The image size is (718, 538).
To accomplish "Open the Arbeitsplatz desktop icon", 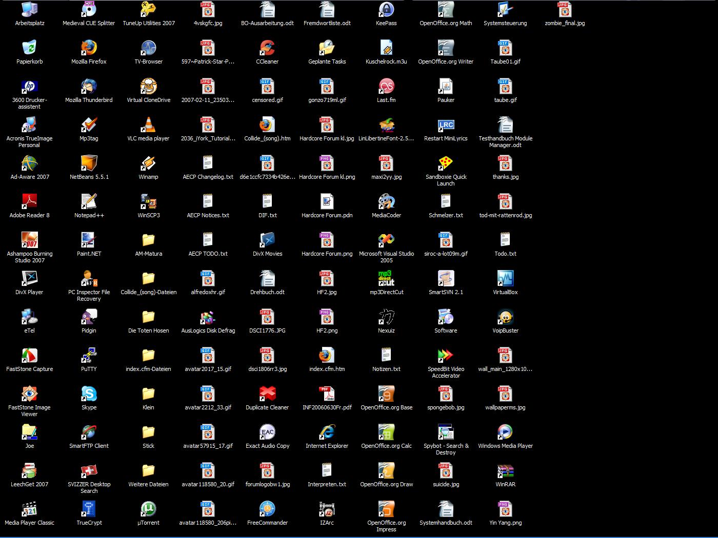I will (x=30, y=10).
